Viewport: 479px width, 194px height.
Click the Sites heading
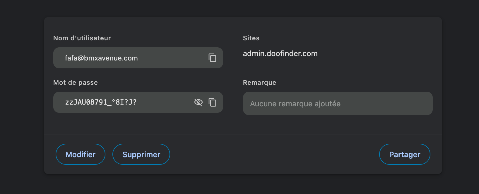click(251, 38)
